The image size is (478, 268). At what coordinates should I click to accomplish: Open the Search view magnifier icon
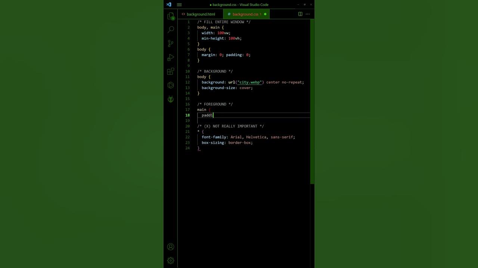[171, 29]
